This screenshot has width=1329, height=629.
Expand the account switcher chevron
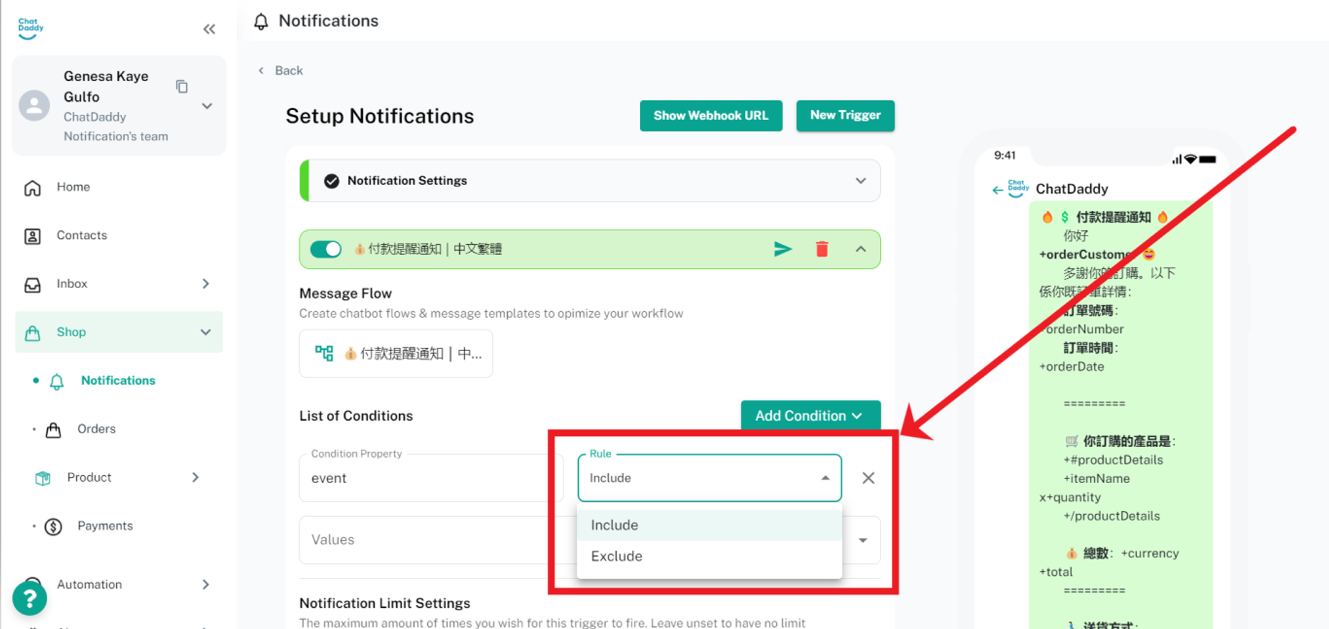[207, 106]
